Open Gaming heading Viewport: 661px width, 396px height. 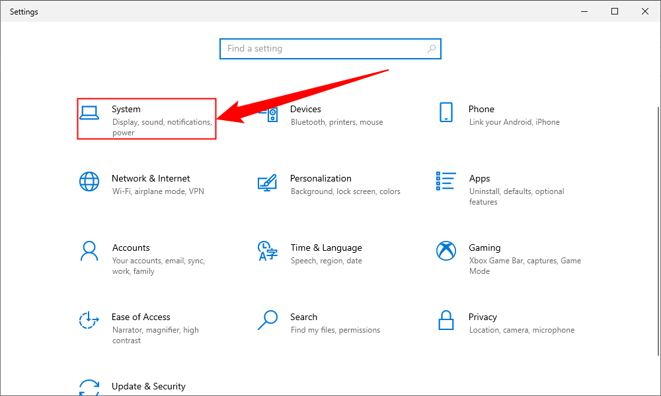click(485, 248)
